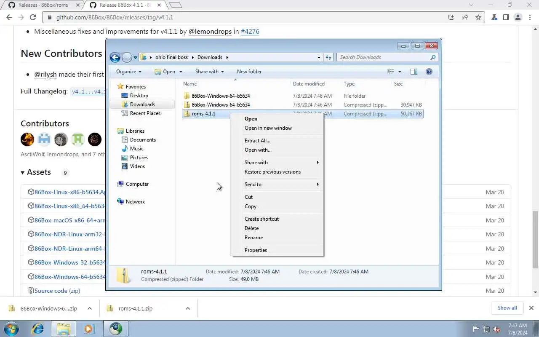
Task: Collapse the Assets section triangle
Action: (23, 172)
